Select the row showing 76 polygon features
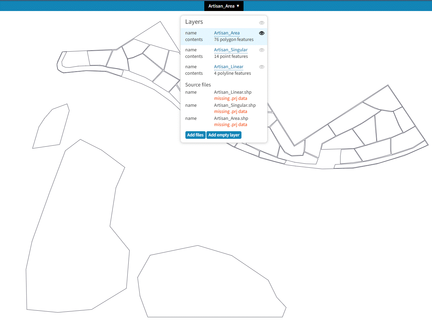The height and width of the screenshot is (320, 432). [234, 40]
